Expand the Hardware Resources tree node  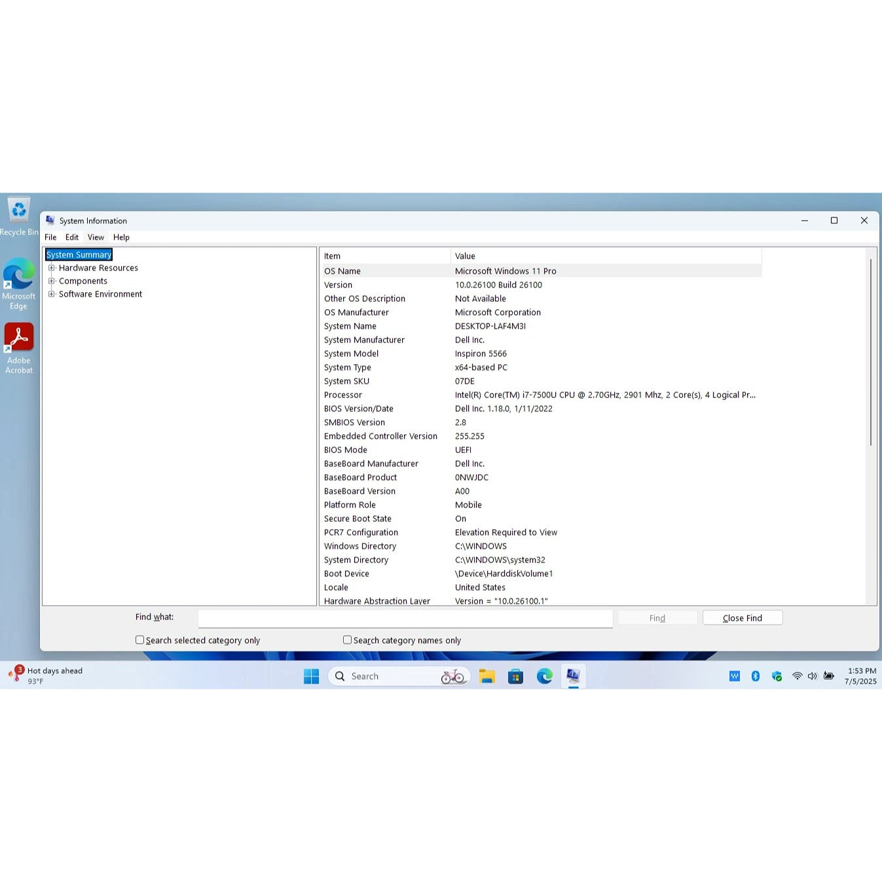(x=52, y=268)
